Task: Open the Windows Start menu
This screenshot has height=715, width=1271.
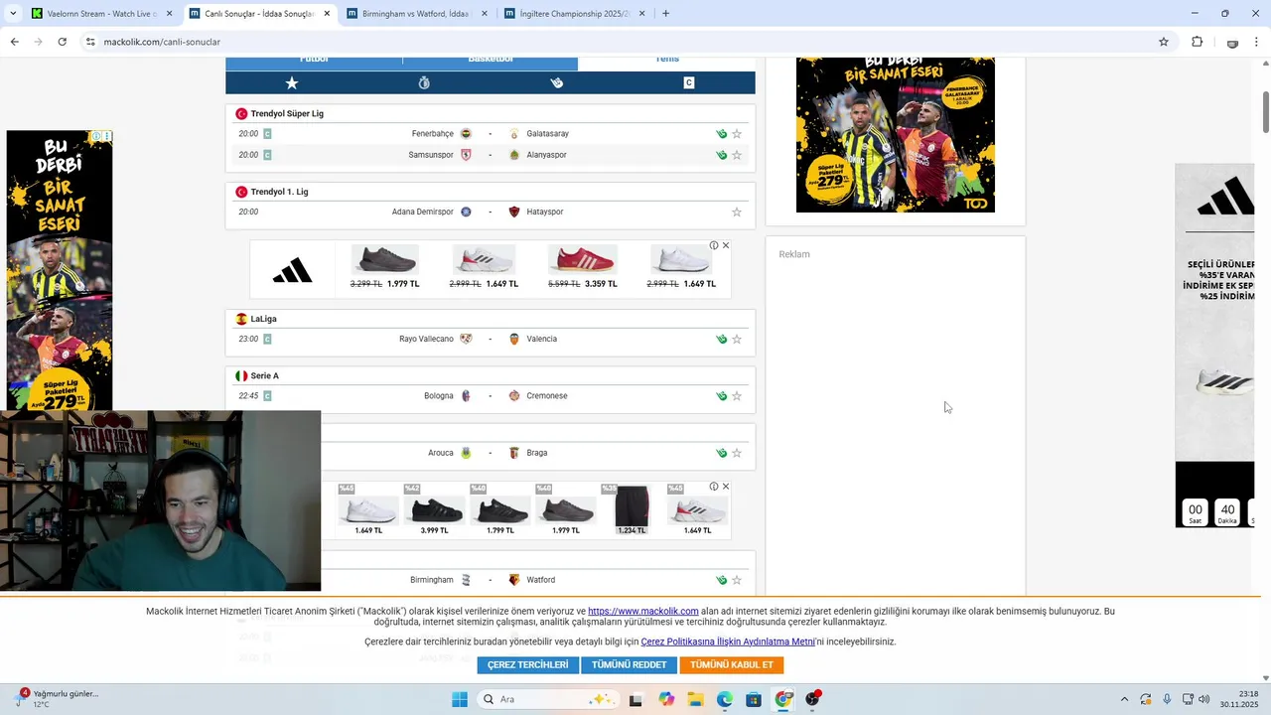Action: click(459, 699)
